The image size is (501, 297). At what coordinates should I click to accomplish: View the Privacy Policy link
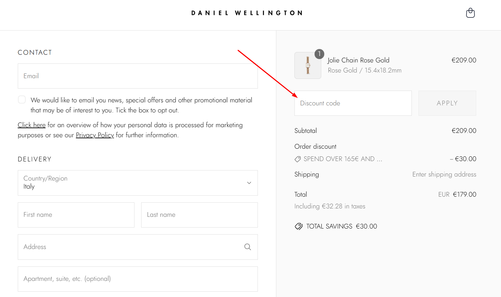point(95,135)
